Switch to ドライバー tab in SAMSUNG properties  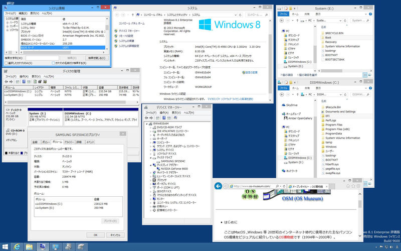pos(69,142)
